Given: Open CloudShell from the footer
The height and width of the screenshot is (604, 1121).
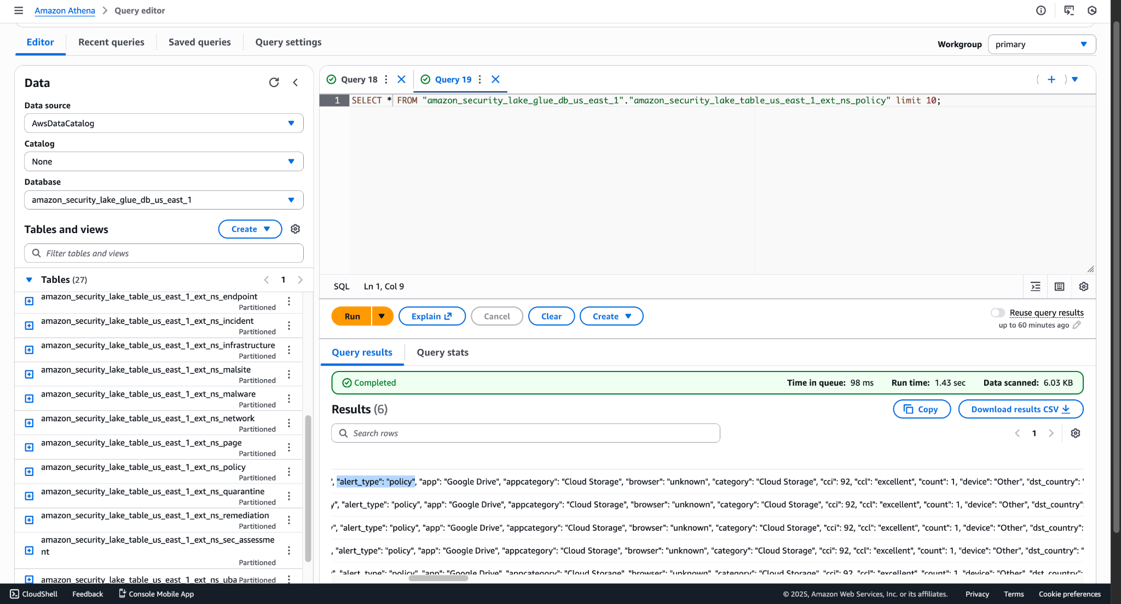Looking at the screenshot, I should click(x=33, y=594).
